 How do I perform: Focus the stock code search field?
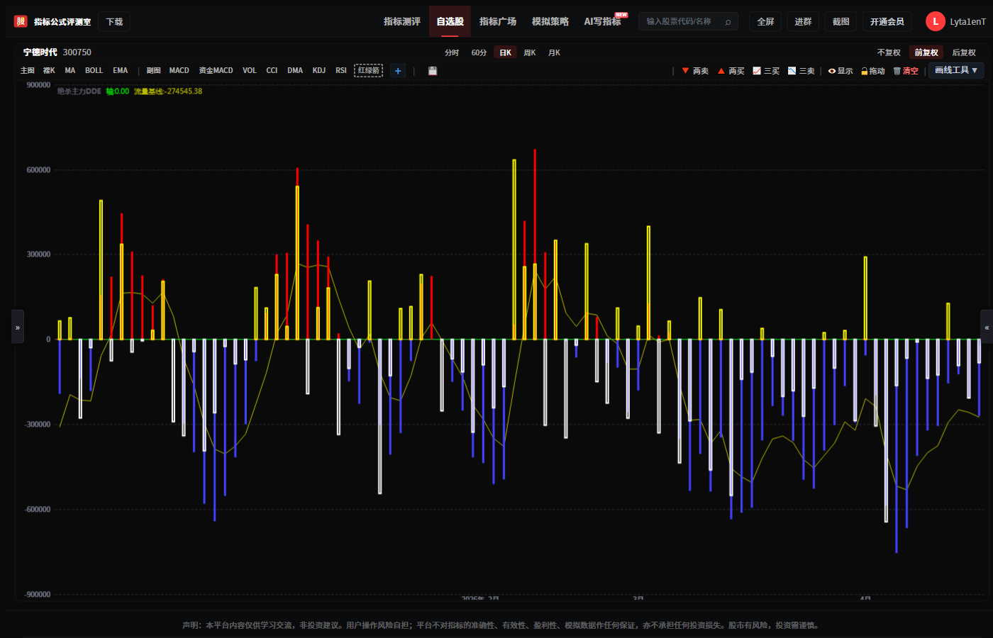coord(688,22)
